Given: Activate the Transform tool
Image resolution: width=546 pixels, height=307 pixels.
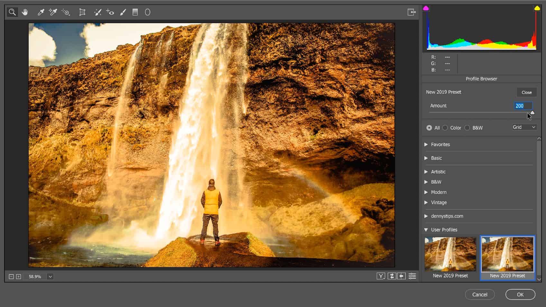Looking at the screenshot, I should tap(82, 12).
